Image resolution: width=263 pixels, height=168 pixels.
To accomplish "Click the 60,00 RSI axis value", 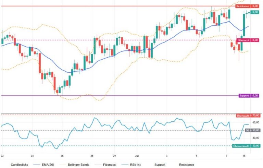I will pos(255,122).
